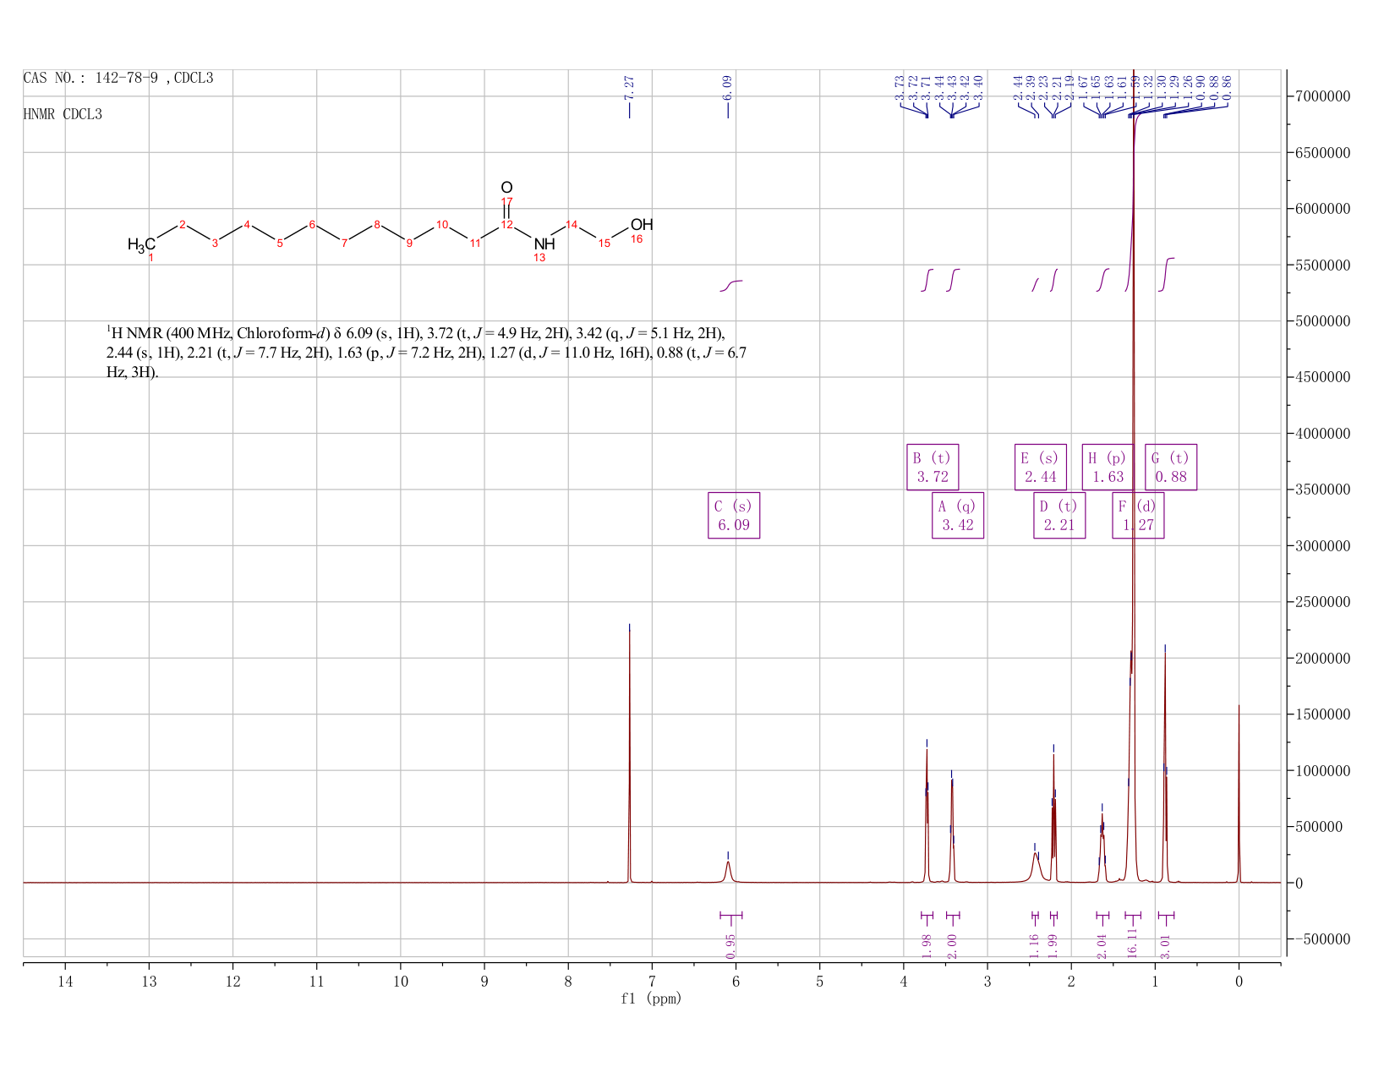Select multiplet box G (t) 0.88

click(x=1171, y=467)
